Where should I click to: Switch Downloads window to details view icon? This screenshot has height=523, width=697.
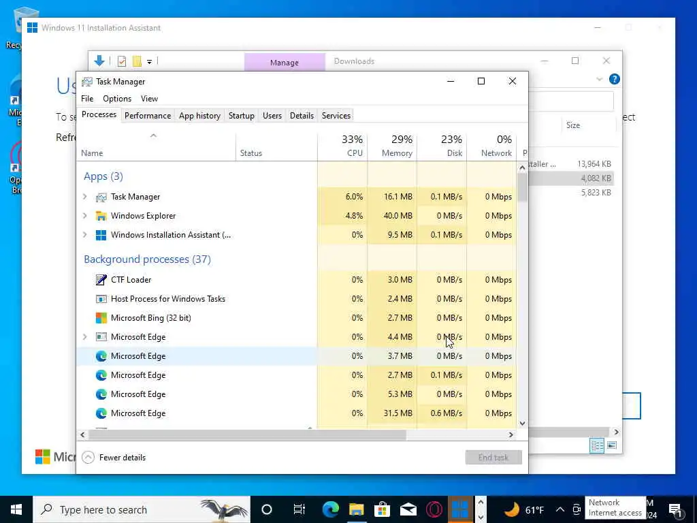click(596, 445)
